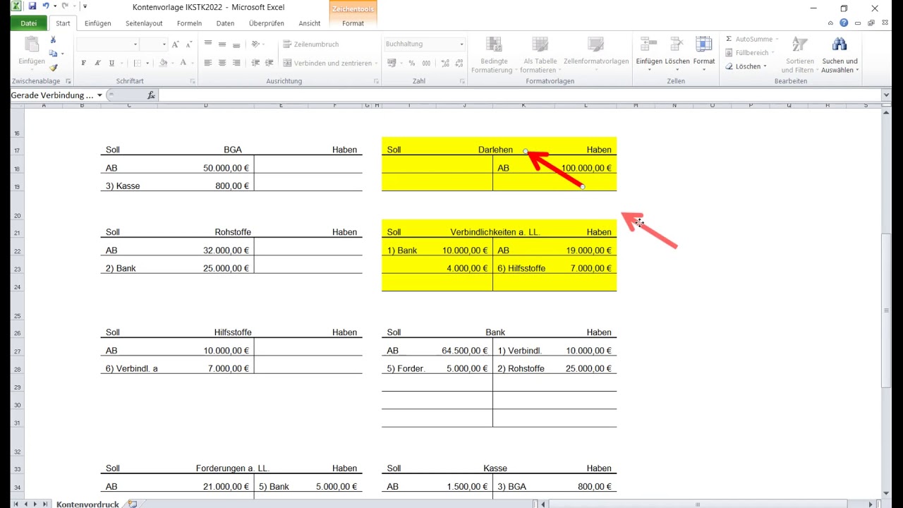
Task: Open Verbinden und zentrieren dropdown arrow
Action: pos(377,63)
